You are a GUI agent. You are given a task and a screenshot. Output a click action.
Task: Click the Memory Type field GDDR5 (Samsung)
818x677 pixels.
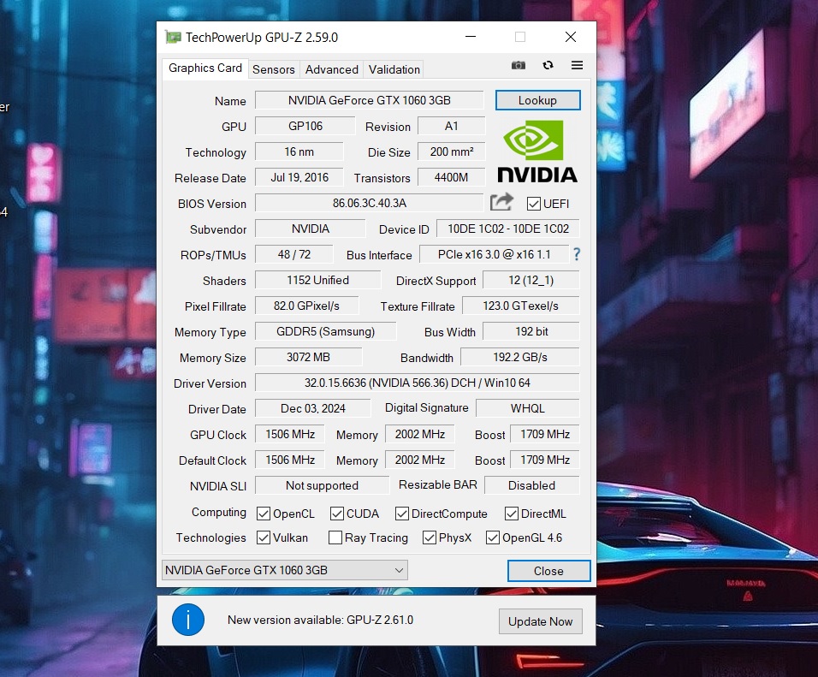[x=325, y=331]
